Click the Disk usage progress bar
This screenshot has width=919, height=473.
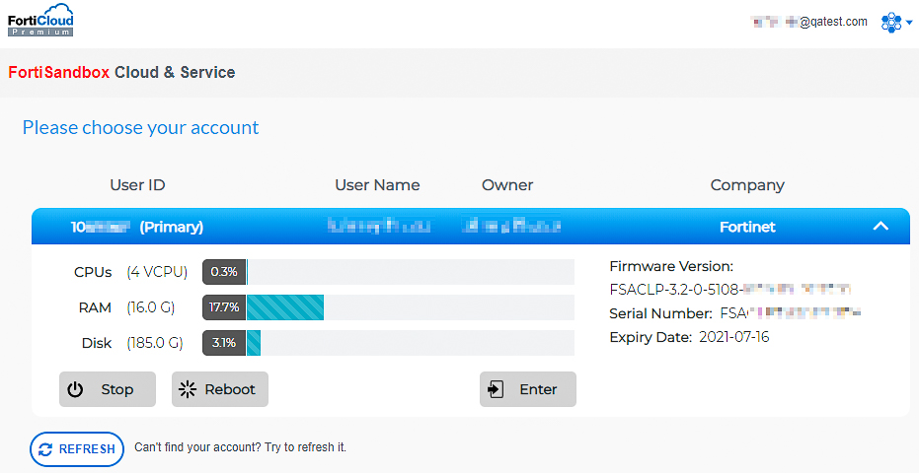388,343
